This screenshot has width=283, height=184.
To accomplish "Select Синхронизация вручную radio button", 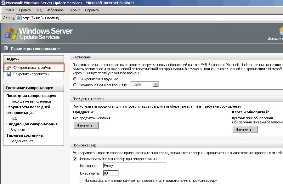I will tap(75, 79).
